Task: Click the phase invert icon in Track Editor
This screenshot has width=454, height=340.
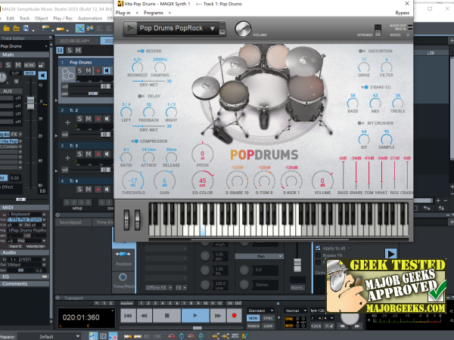Action: coord(16,82)
